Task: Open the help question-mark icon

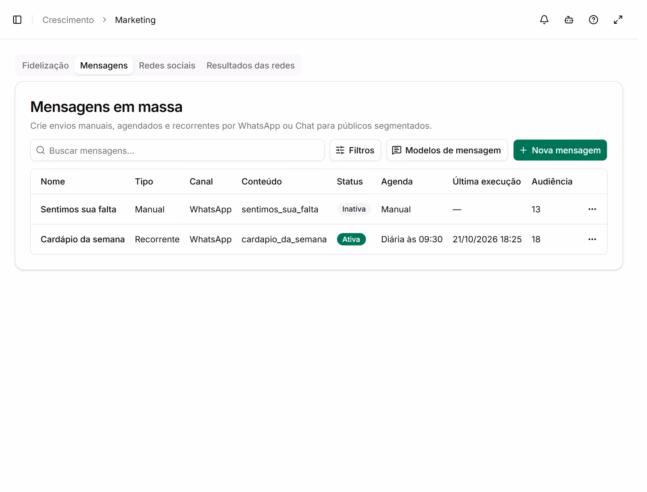Action: coord(593,20)
